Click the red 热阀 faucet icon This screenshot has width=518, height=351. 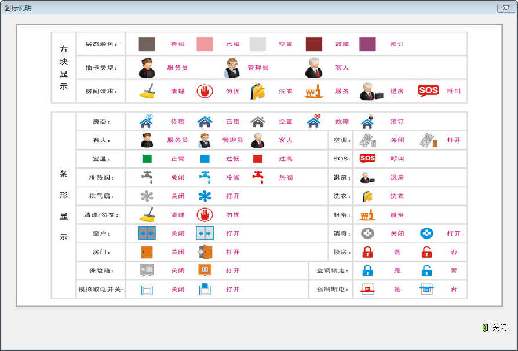tap(258, 177)
